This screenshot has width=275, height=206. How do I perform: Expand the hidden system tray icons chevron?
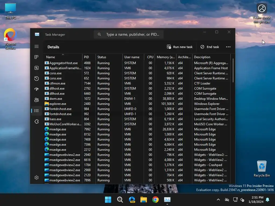(218, 200)
